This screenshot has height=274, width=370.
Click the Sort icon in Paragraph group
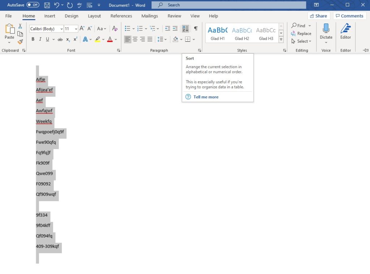(185, 28)
